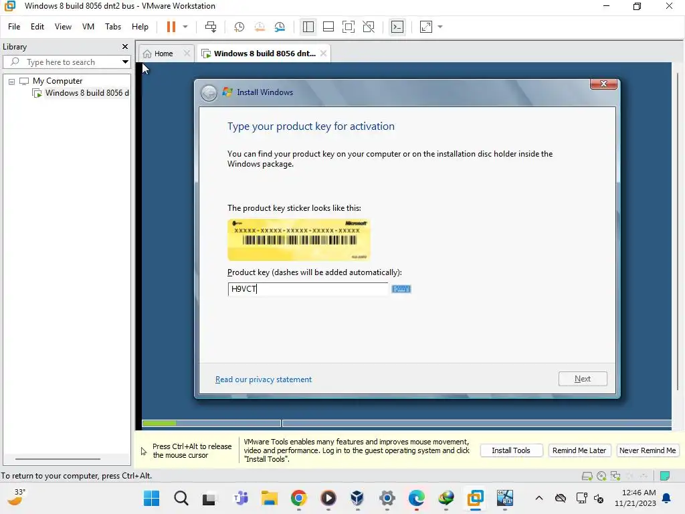Click the hard disk status icon
This screenshot has width=685, height=514.
pyautogui.click(x=587, y=476)
